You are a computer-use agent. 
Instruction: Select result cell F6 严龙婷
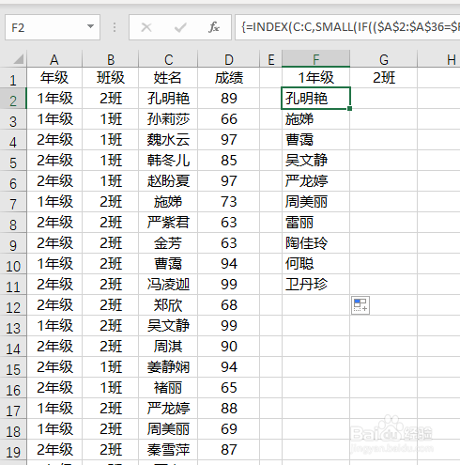315,181
